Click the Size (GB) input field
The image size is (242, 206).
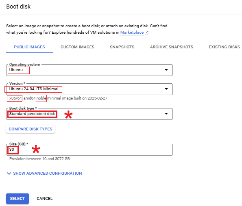tap(89, 150)
